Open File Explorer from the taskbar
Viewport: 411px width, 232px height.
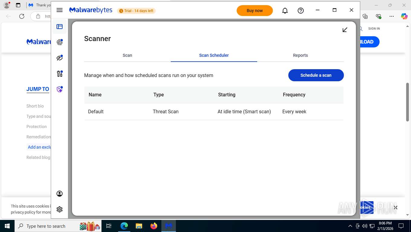coord(139,226)
